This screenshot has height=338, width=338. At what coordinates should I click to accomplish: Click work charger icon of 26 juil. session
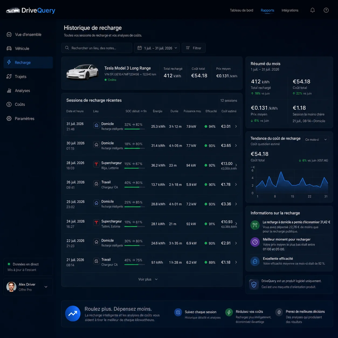tap(96, 184)
